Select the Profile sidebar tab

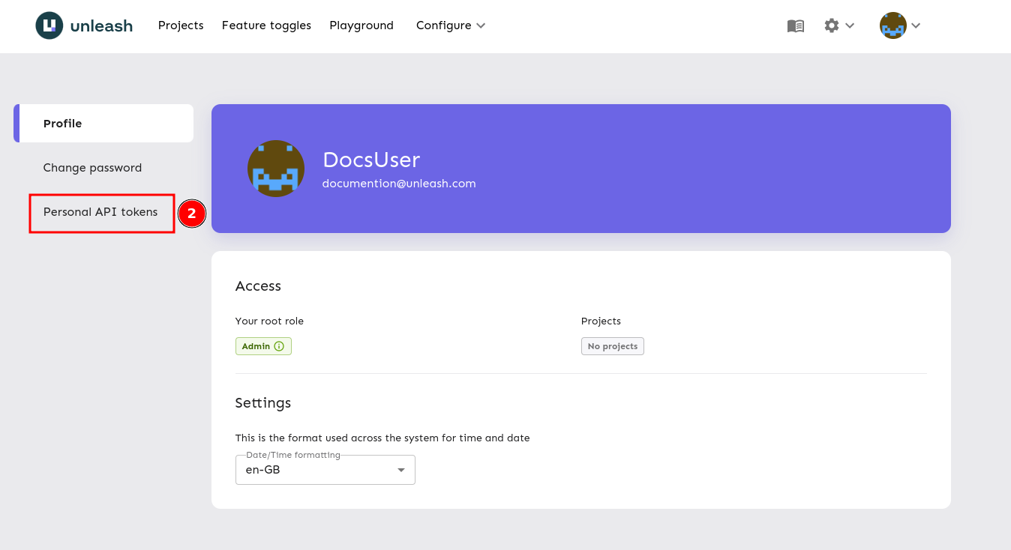(103, 124)
